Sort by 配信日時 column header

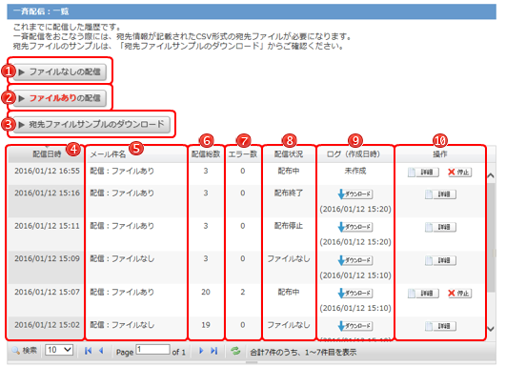(x=47, y=154)
